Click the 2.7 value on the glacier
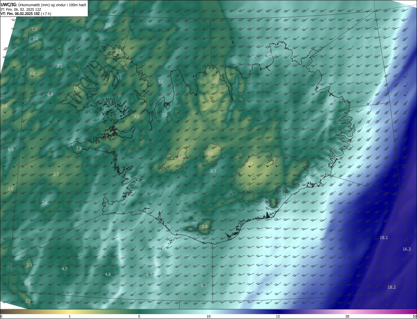The image size is (417, 319). (180, 158)
